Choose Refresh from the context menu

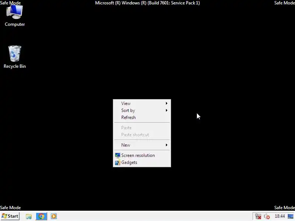pyautogui.click(x=142, y=117)
